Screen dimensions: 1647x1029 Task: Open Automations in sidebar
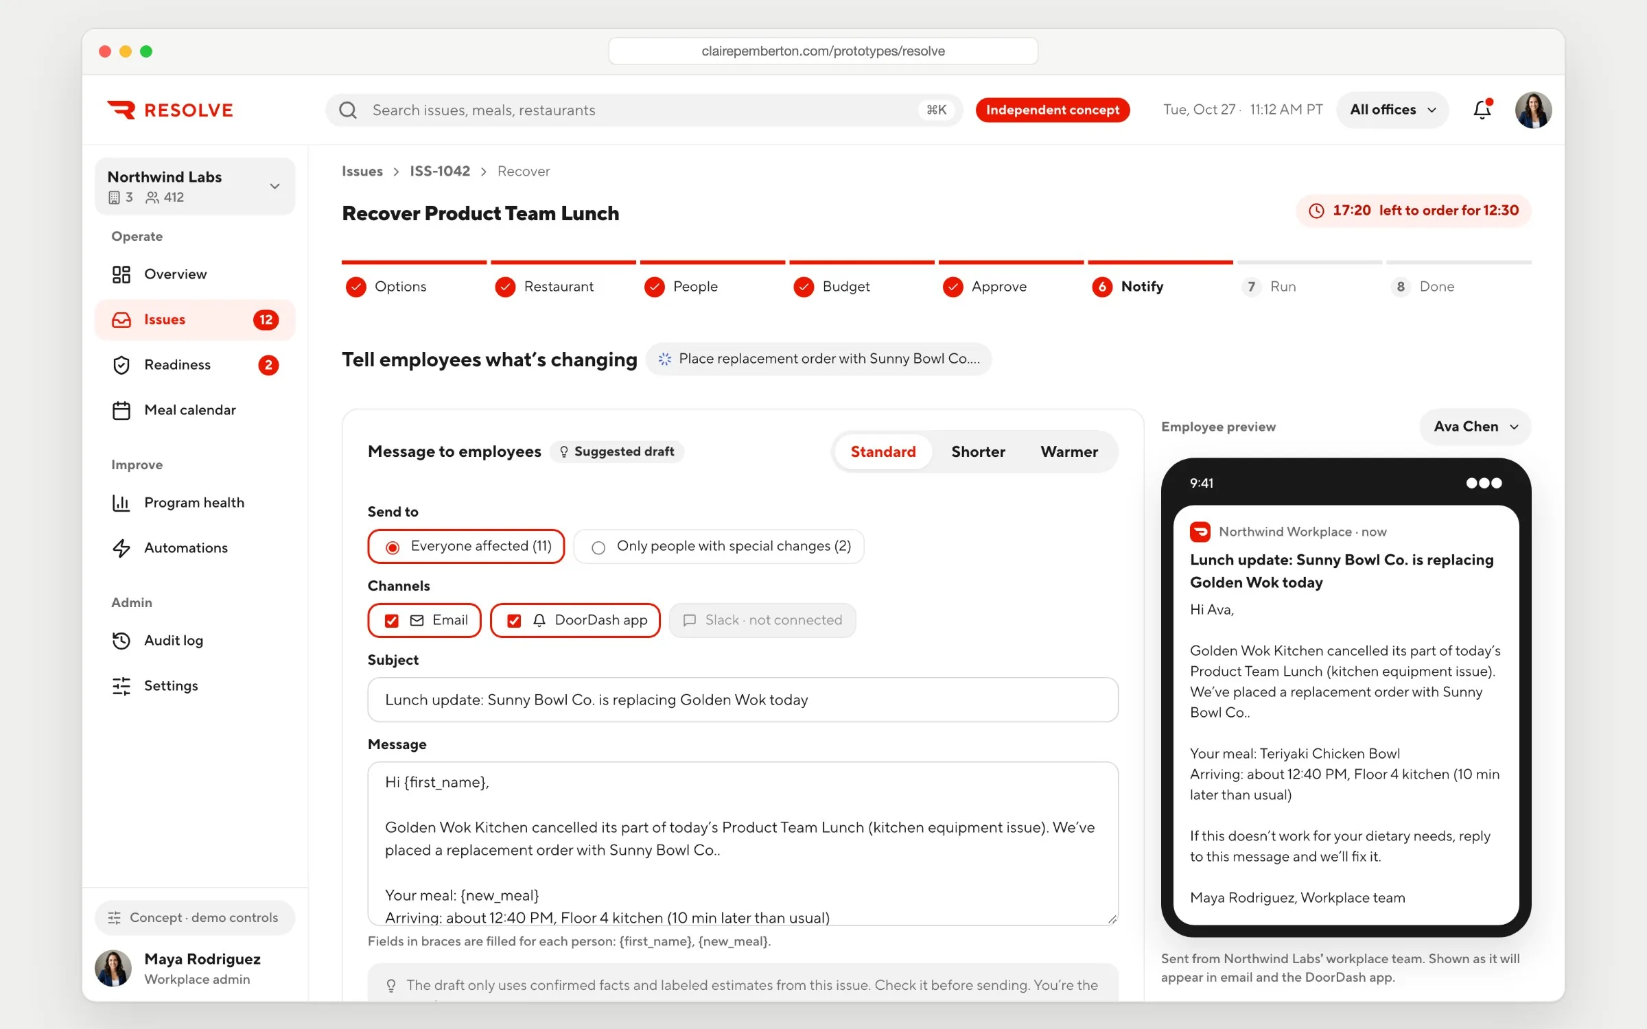click(x=195, y=548)
